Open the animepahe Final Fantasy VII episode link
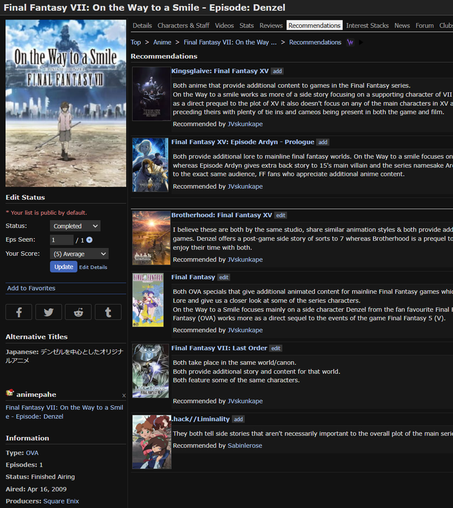453x508 pixels. coord(64,411)
